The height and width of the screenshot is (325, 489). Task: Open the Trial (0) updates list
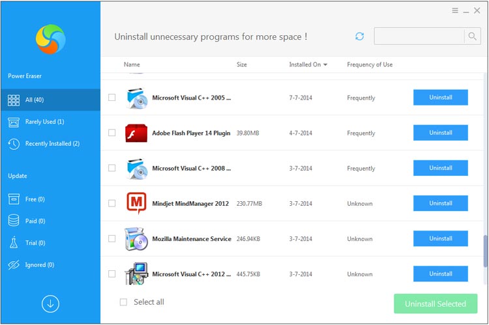point(50,243)
